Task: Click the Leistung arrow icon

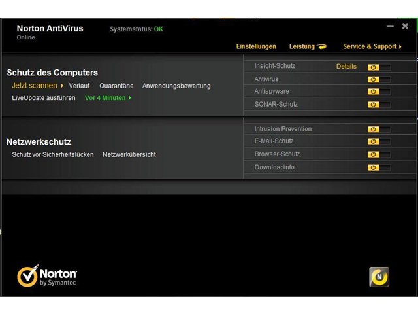Action: [321, 46]
